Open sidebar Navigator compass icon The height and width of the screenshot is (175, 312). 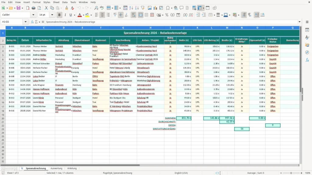point(307,52)
